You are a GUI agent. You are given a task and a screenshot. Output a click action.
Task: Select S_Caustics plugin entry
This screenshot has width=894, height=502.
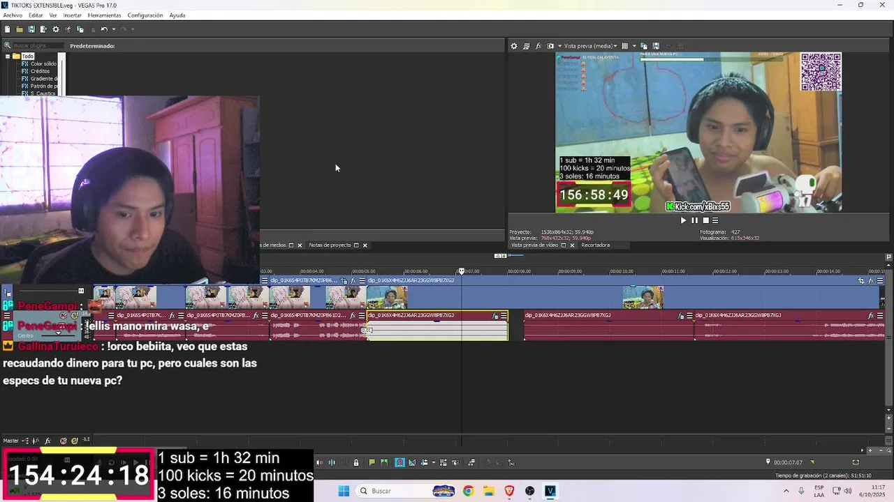click(x=42, y=93)
